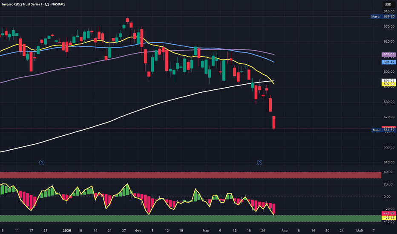Click the Май month label on time axis

(359, 230)
